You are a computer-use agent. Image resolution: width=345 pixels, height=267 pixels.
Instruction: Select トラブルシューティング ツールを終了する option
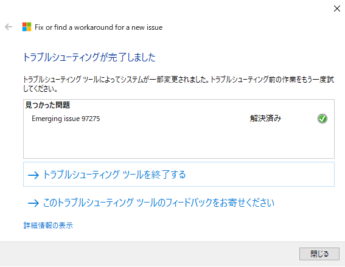179,175
